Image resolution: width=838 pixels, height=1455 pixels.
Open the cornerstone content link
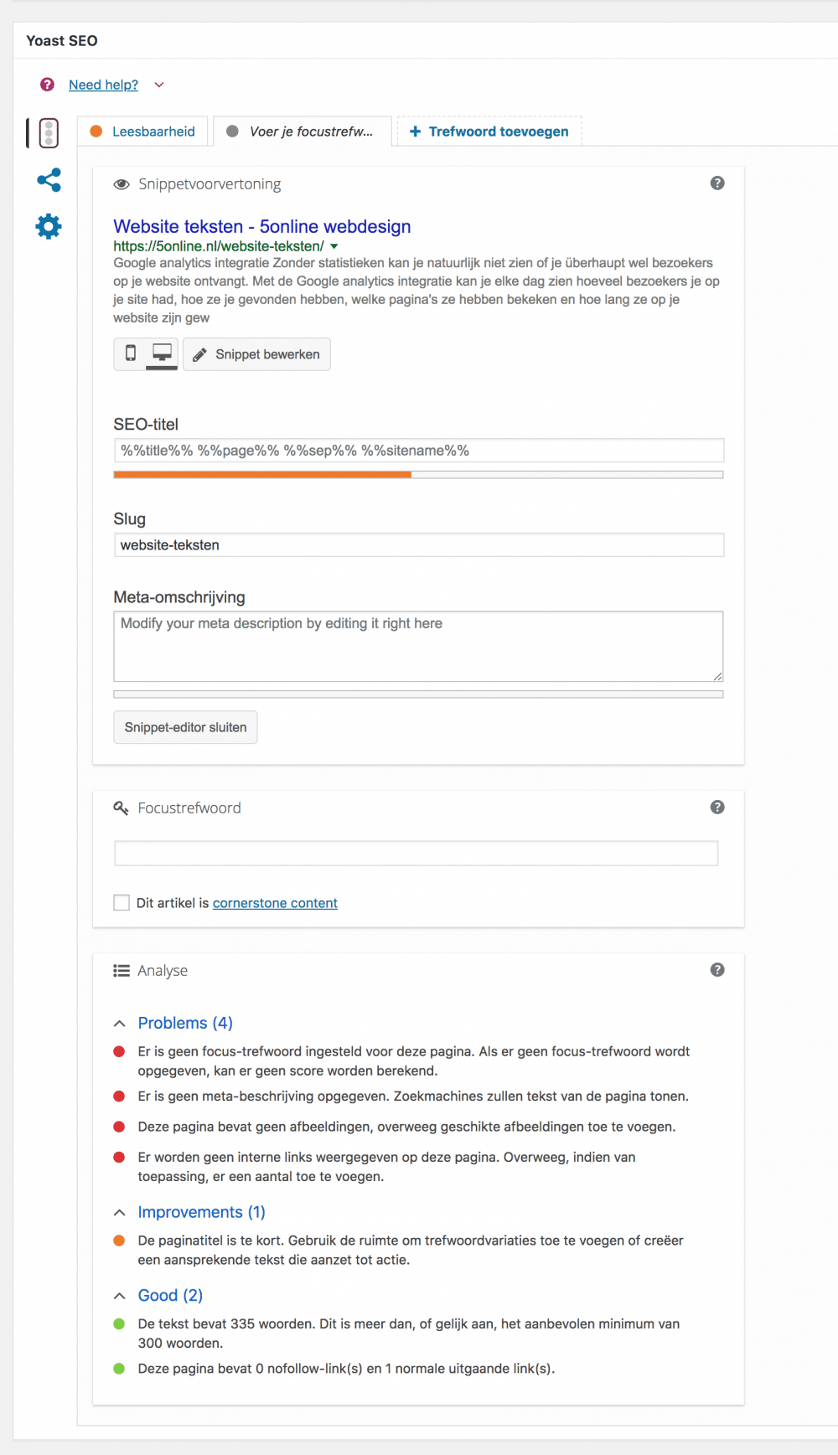(275, 903)
